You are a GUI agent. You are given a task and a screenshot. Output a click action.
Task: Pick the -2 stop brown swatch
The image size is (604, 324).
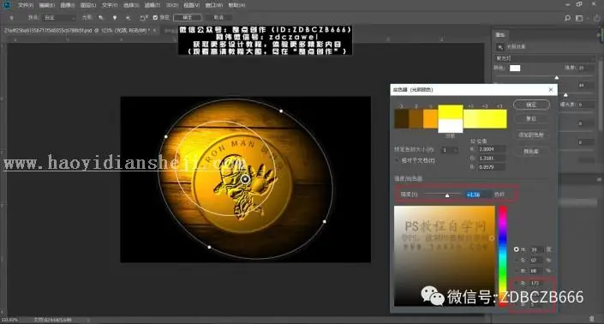tap(416, 118)
